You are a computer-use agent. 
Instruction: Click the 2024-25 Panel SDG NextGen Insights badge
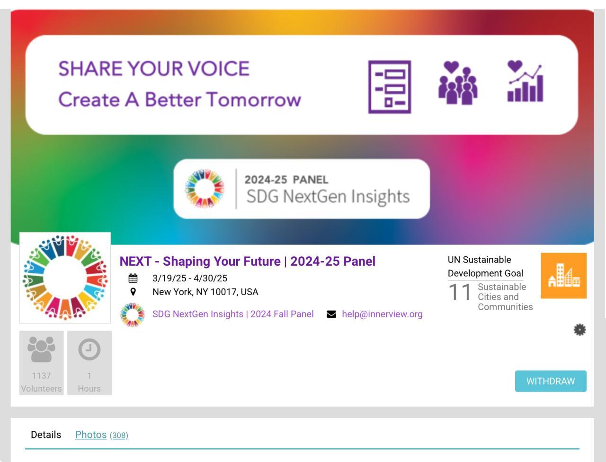(302, 189)
